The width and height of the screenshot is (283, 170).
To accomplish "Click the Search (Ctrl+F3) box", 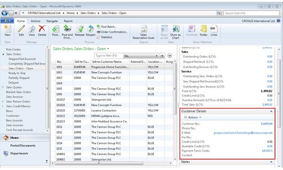I will pyautogui.click(x=251, y=13).
